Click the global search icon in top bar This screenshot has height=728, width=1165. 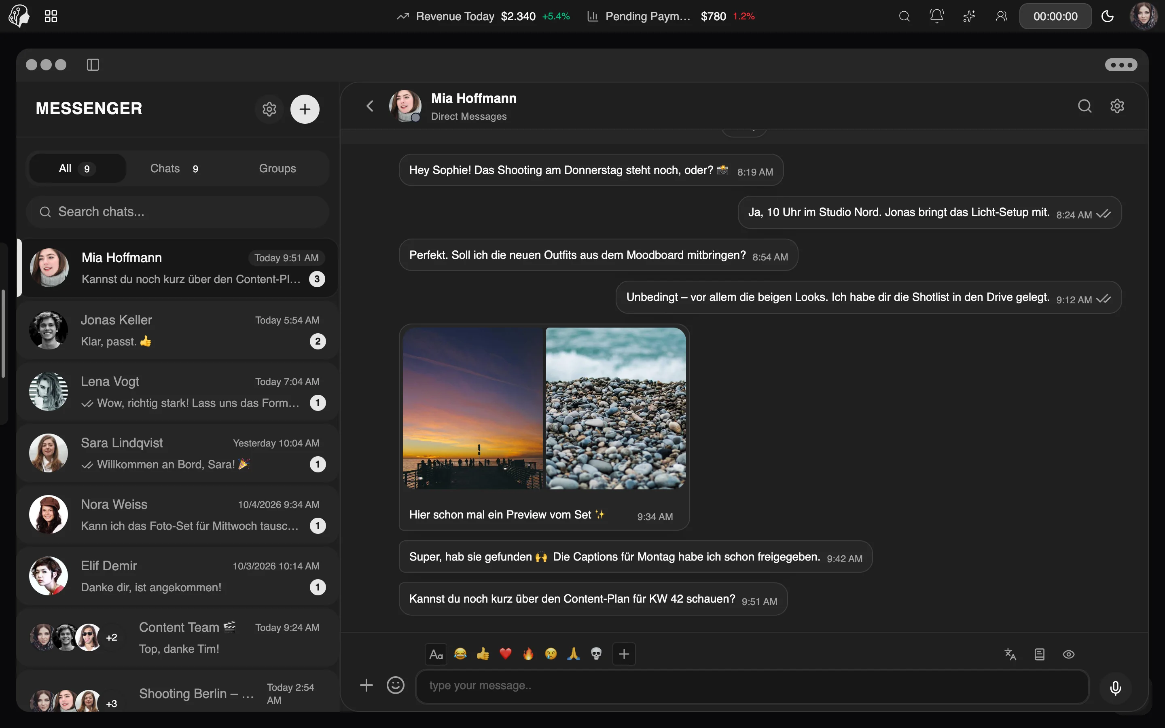pyautogui.click(x=904, y=16)
